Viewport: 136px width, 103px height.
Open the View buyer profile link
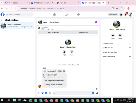tap(74, 65)
